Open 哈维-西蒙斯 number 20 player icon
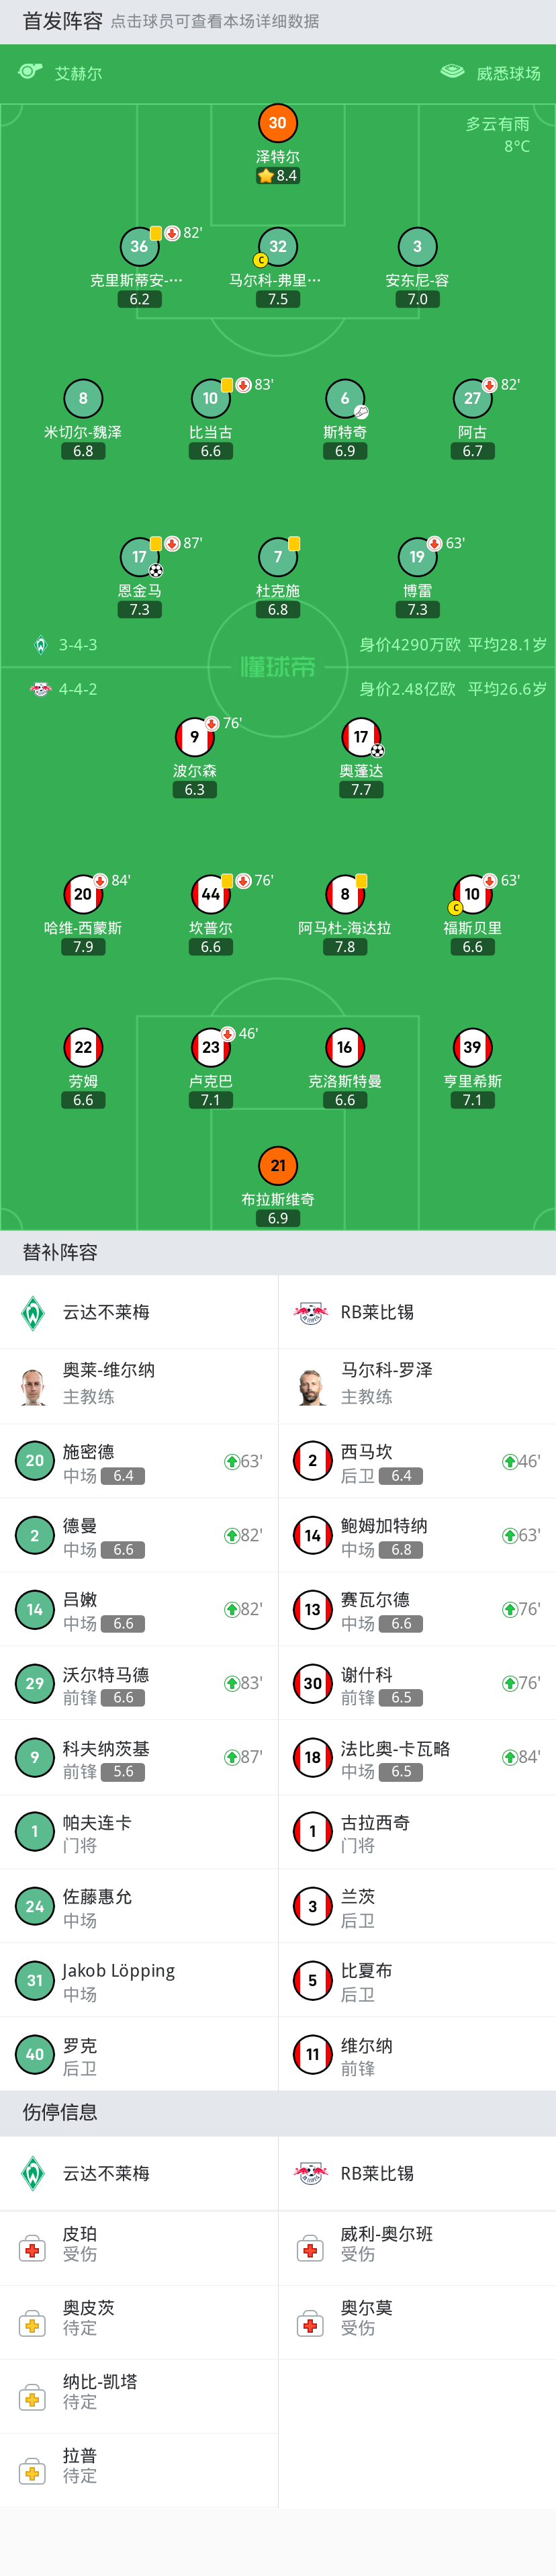556x2576 pixels. 83,895
